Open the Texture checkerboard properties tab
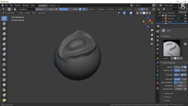Image resolution: width=188 pixels, height=106 pixels. 158,88
